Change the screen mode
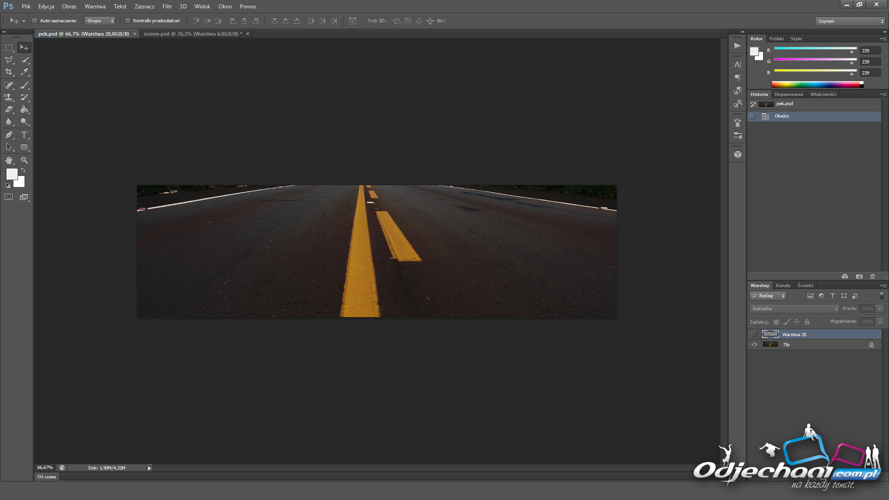 point(24,197)
